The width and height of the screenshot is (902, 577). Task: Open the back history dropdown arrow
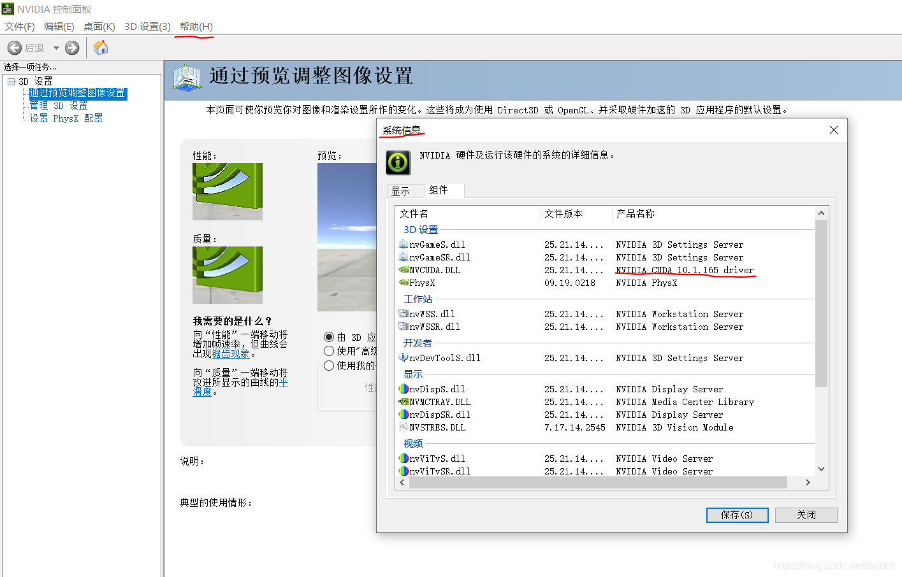coord(56,48)
